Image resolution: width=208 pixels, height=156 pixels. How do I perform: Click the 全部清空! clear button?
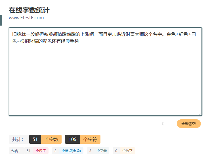pyautogui.click(x=189, y=124)
